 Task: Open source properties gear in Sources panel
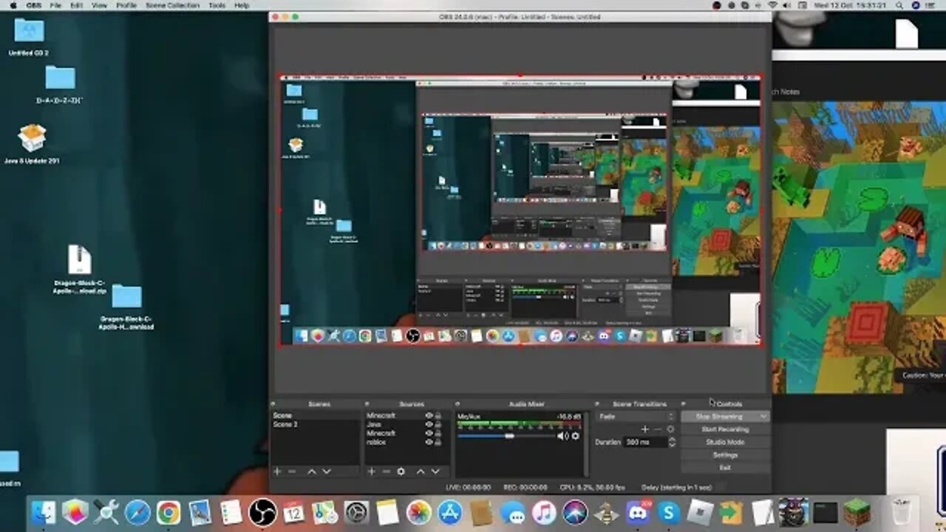coord(401,471)
